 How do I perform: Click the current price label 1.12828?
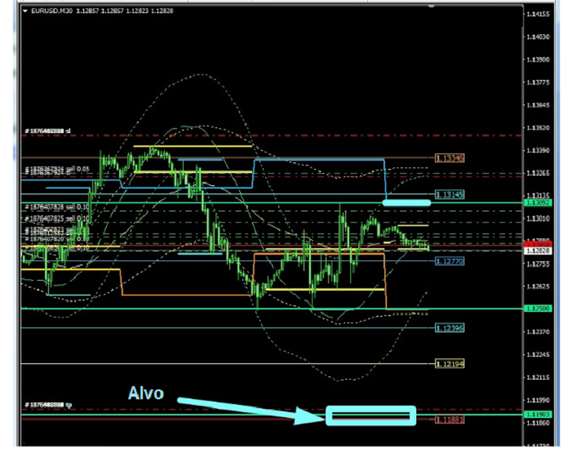click(536, 251)
